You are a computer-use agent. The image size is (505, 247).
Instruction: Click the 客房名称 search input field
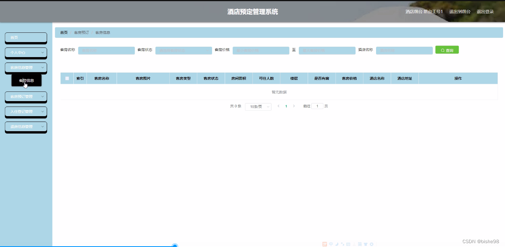[106, 50]
